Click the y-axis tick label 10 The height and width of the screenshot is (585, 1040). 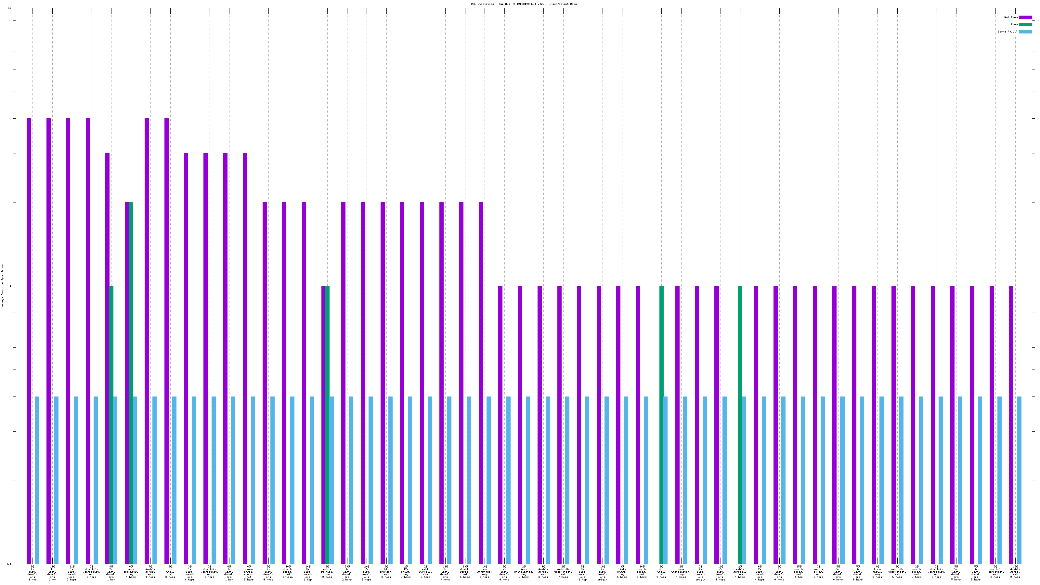coord(9,8)
